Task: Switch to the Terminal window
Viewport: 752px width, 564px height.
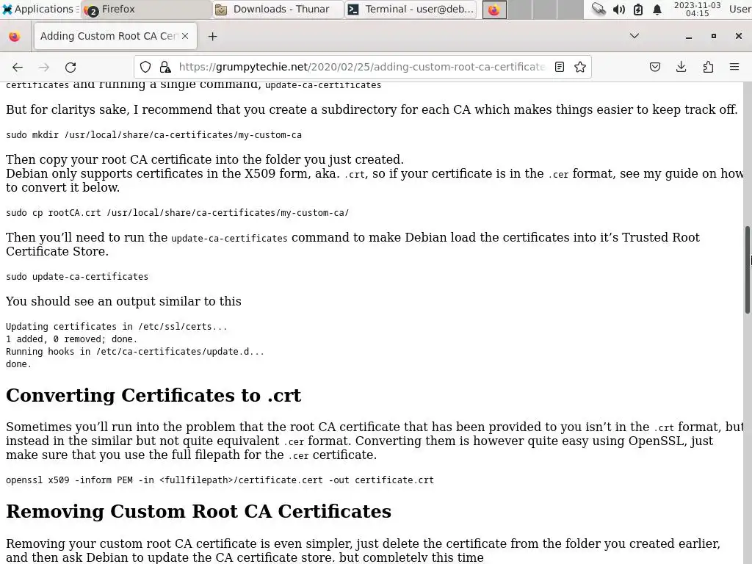Action: 411,9
